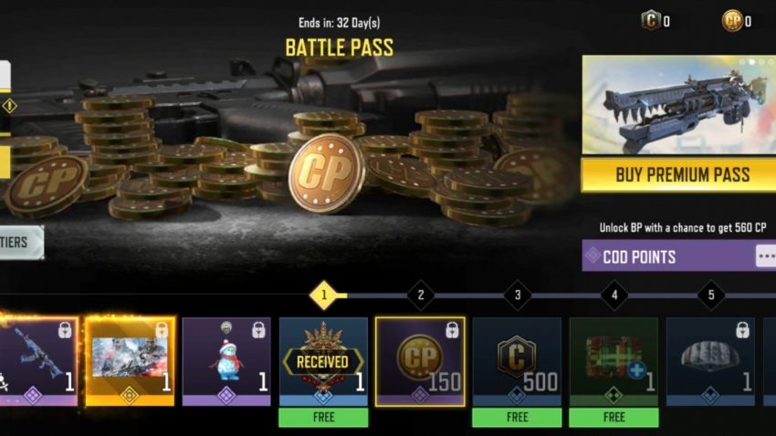Select the 500 Credits free reward tile
Image resolution: width=776 pixels, height=436 pixels.
pos(517,362)
